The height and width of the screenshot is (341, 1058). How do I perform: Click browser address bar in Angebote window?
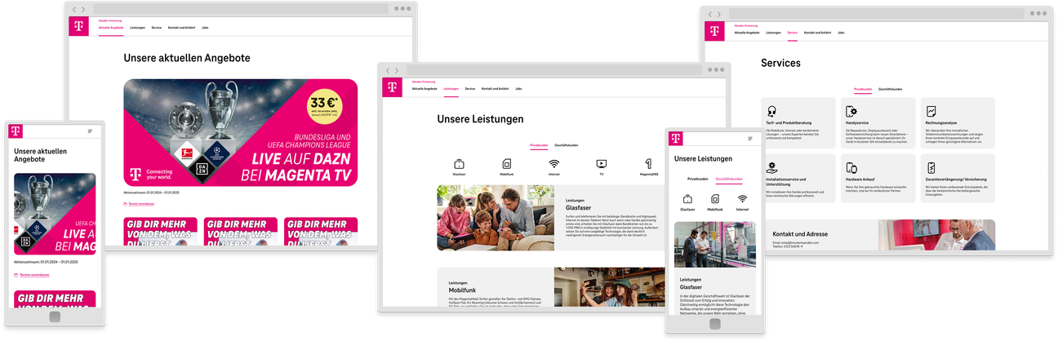coord(242,9)
